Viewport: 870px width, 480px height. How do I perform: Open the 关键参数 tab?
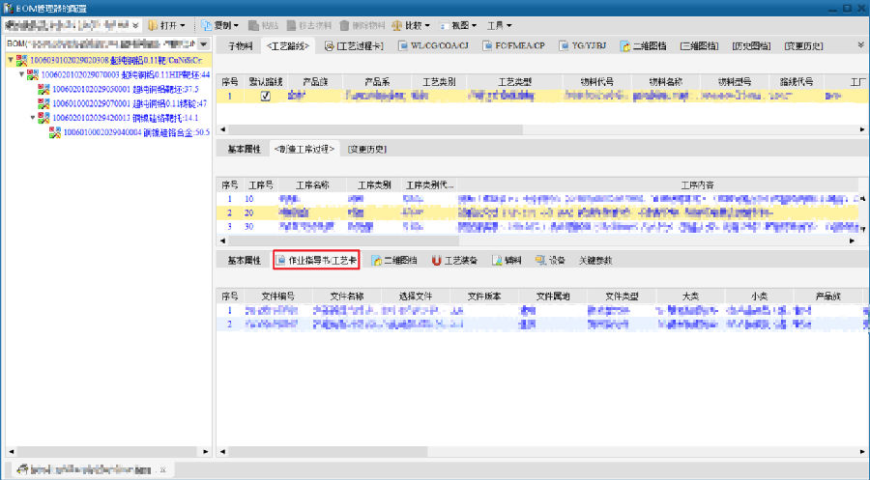[x=595, y=260]
